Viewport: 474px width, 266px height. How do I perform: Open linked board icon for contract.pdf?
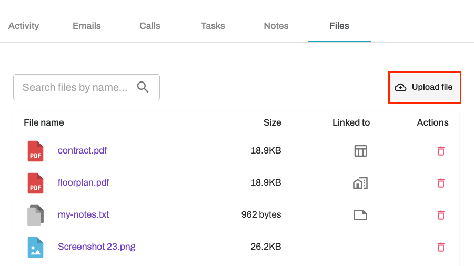point(360,151)
